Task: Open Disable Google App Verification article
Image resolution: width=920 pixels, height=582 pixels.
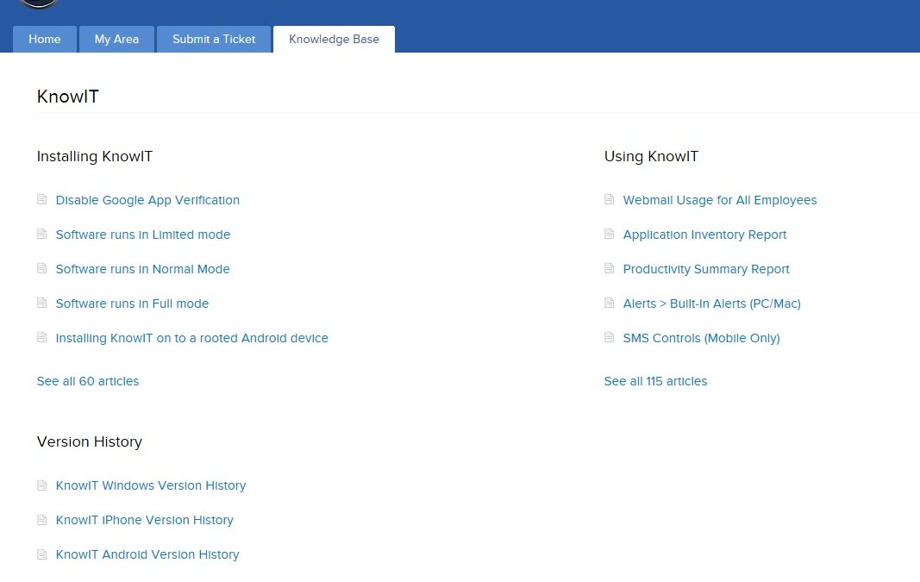Action: point(147,200)
